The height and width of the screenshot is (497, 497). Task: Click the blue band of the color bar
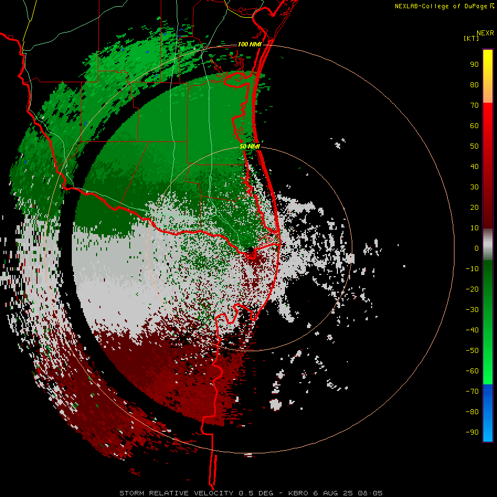click(x=488, y=413)
